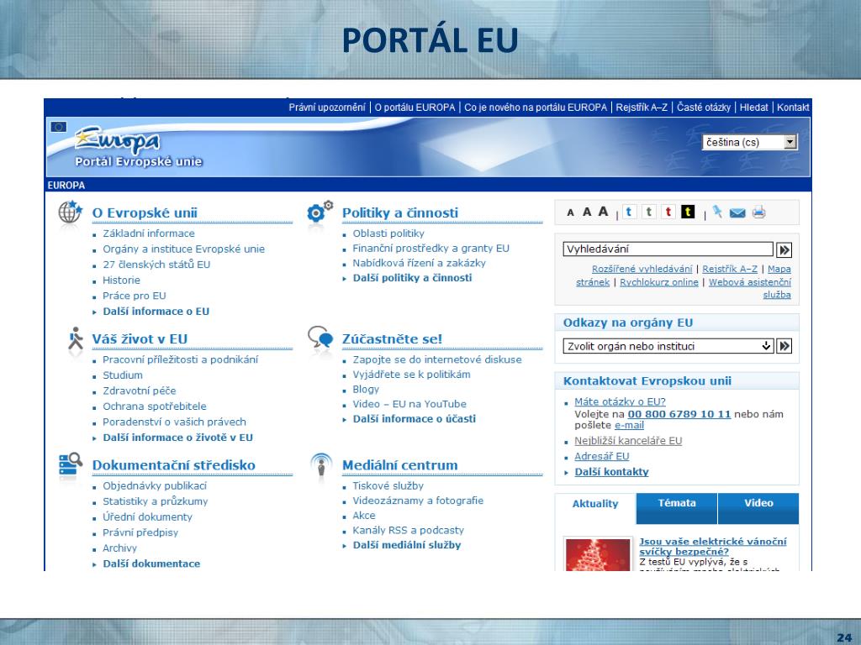Click the phone number 00 800 6789 10 11
The width and height of the screenshot is (861, 645).
(x=679, y=414)
